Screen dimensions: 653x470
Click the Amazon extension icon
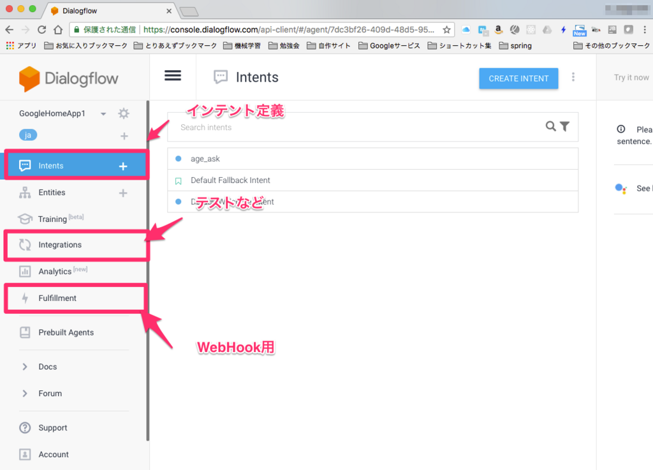498,29
